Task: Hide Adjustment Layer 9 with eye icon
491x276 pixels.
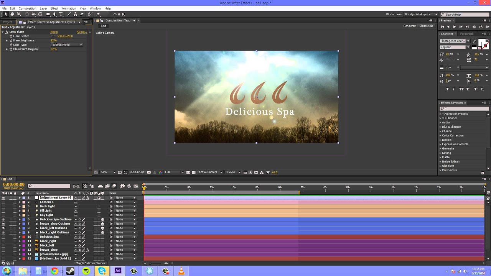Action: pyautogui.click(x=3, y=198)
